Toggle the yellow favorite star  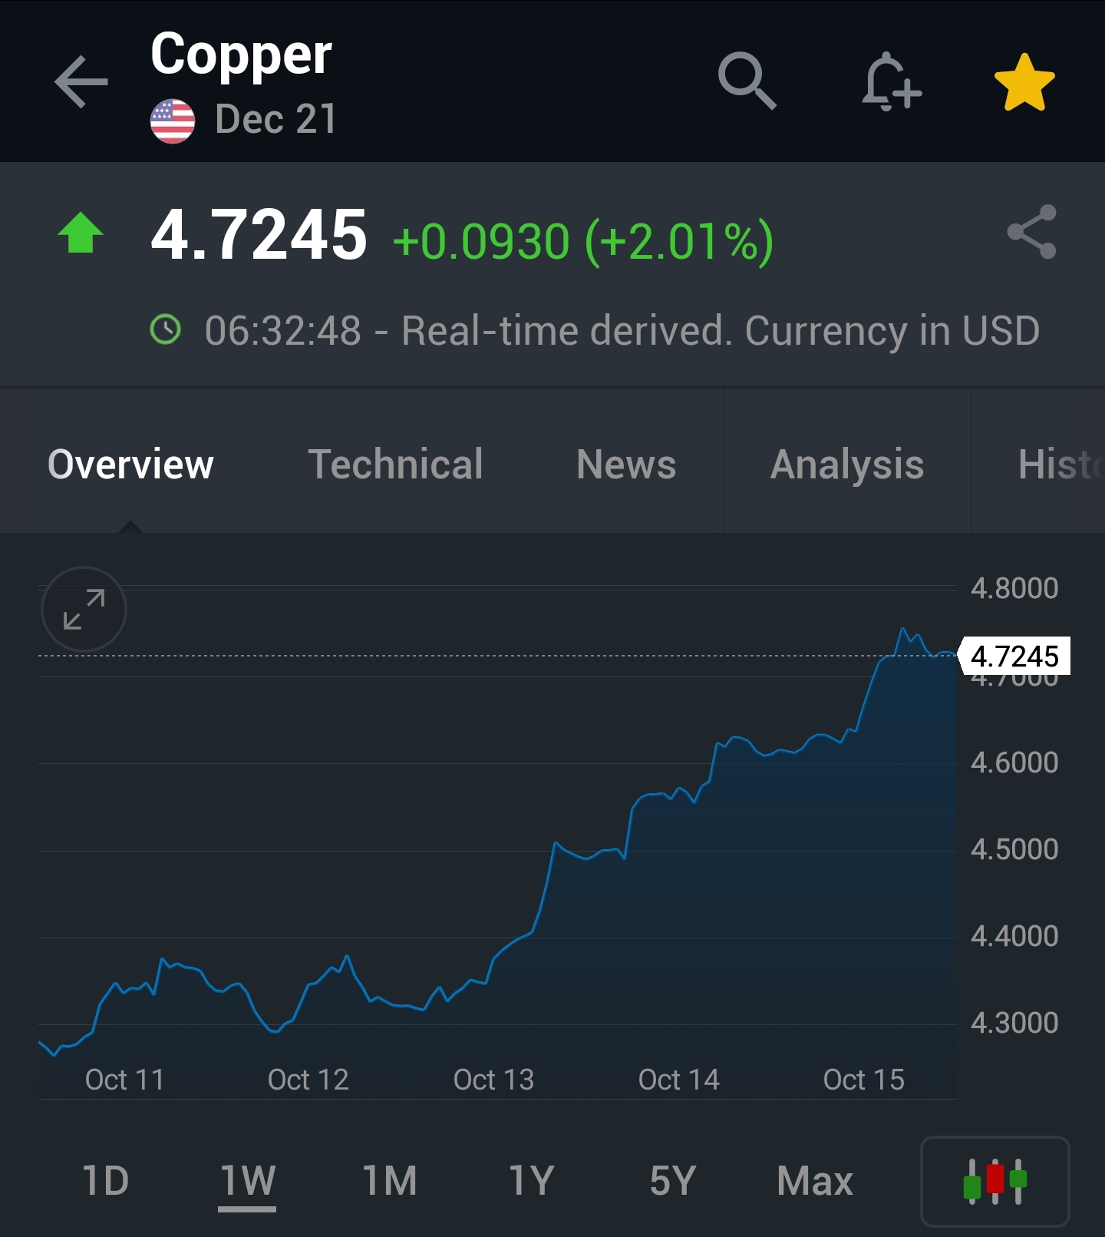1024,82
